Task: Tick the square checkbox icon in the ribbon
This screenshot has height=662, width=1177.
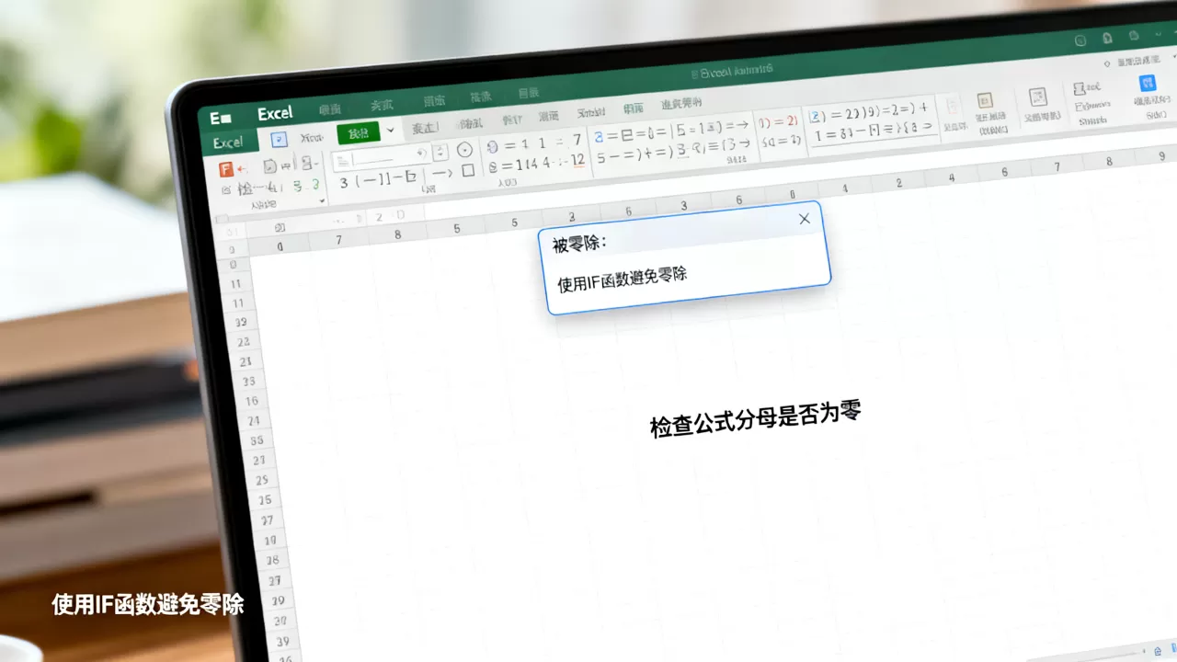Action: [468, 170]
